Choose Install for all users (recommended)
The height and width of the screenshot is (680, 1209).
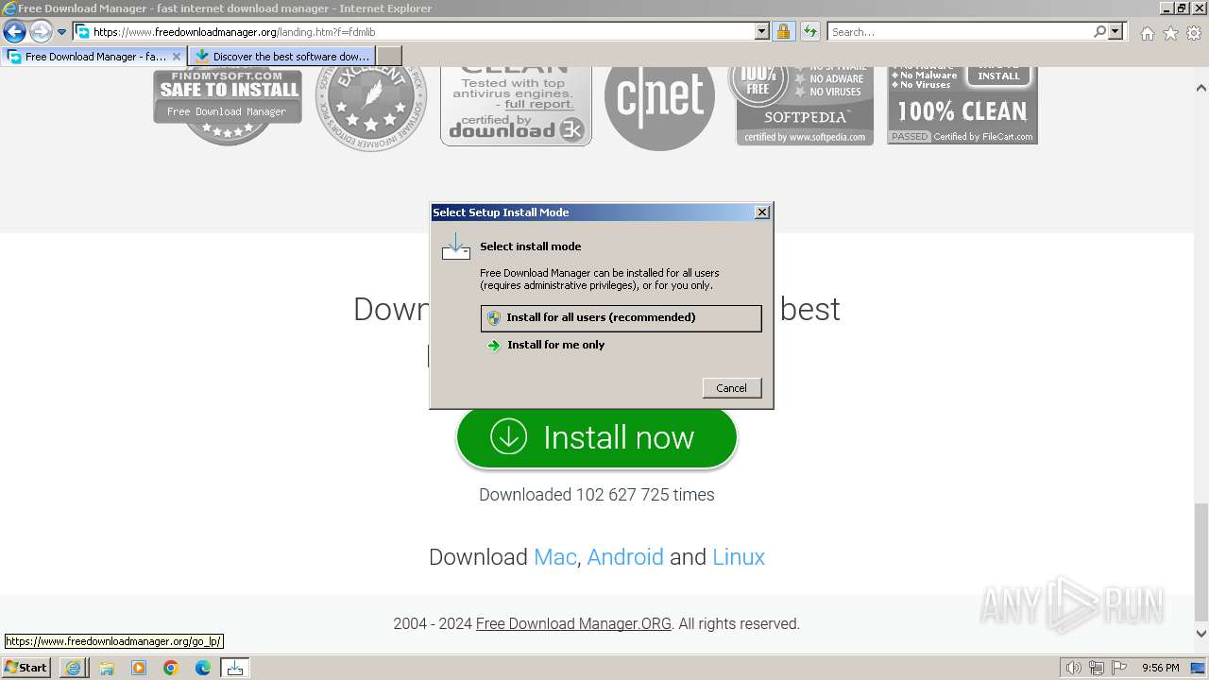point(621,318)
